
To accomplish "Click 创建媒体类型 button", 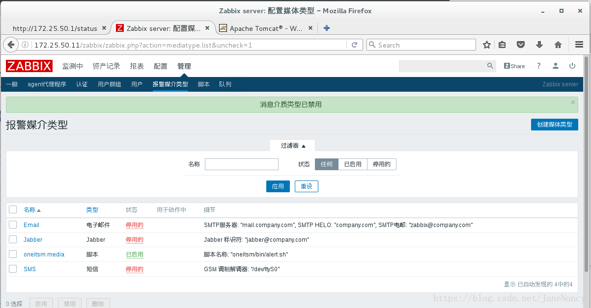I will [555, 125].
